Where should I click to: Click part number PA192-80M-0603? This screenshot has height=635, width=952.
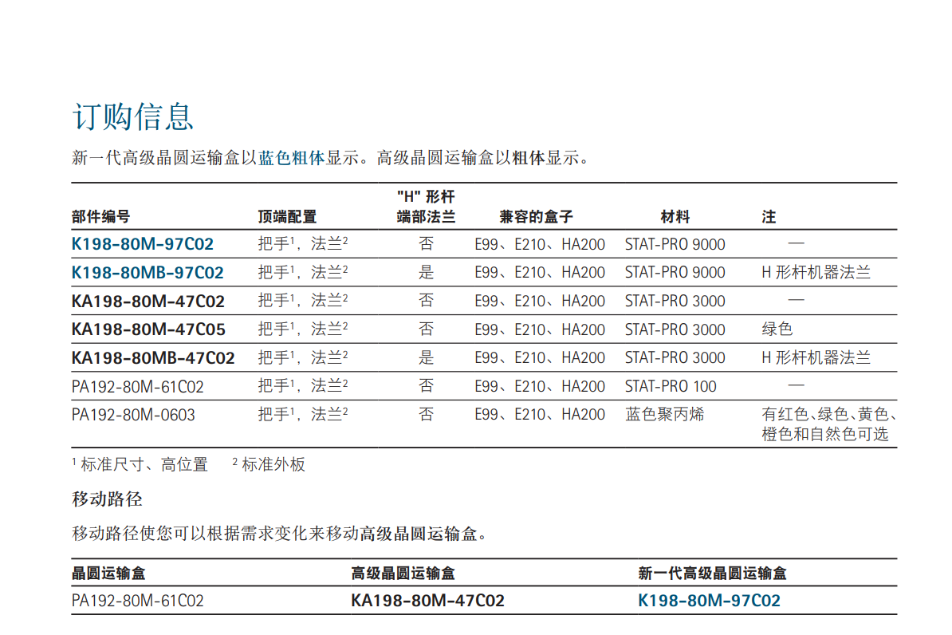[x=133, y=415]
